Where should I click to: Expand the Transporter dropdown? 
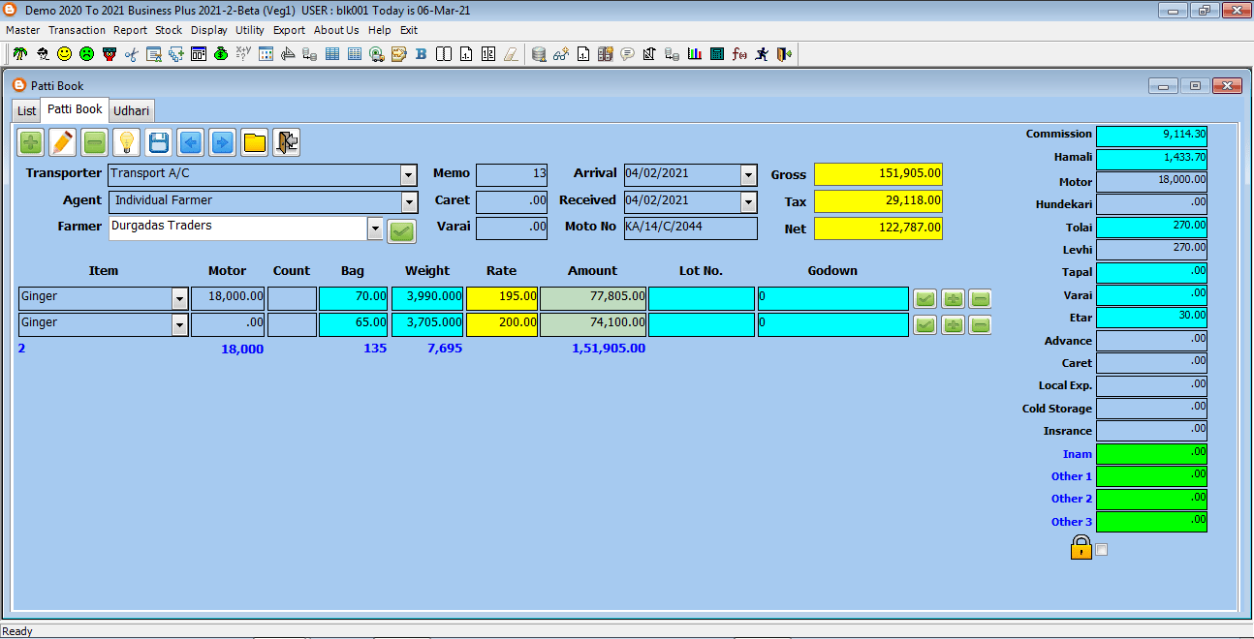point(408,175)
